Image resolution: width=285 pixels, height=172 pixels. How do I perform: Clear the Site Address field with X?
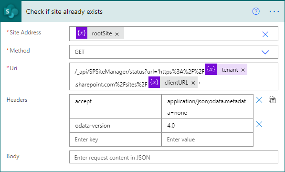click(x=265, y=34)
